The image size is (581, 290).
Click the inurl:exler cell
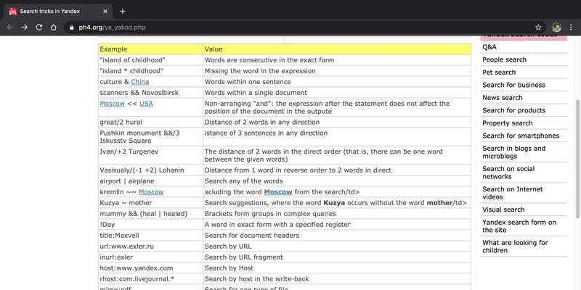pos(151,257)
